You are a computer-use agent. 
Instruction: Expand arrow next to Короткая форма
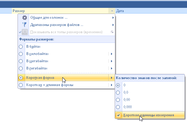tap(112, 78)
